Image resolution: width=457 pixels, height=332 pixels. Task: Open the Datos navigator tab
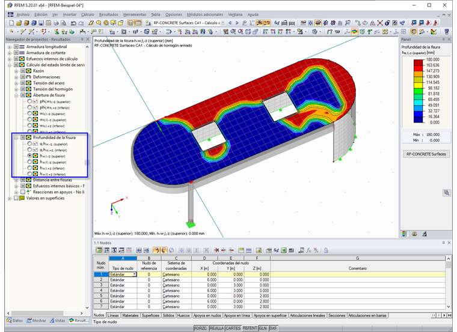point(15,321)
